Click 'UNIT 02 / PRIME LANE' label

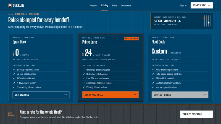click(x=93, y=38)
